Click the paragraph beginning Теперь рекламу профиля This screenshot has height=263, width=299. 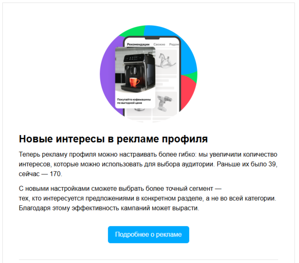point(148,164)
